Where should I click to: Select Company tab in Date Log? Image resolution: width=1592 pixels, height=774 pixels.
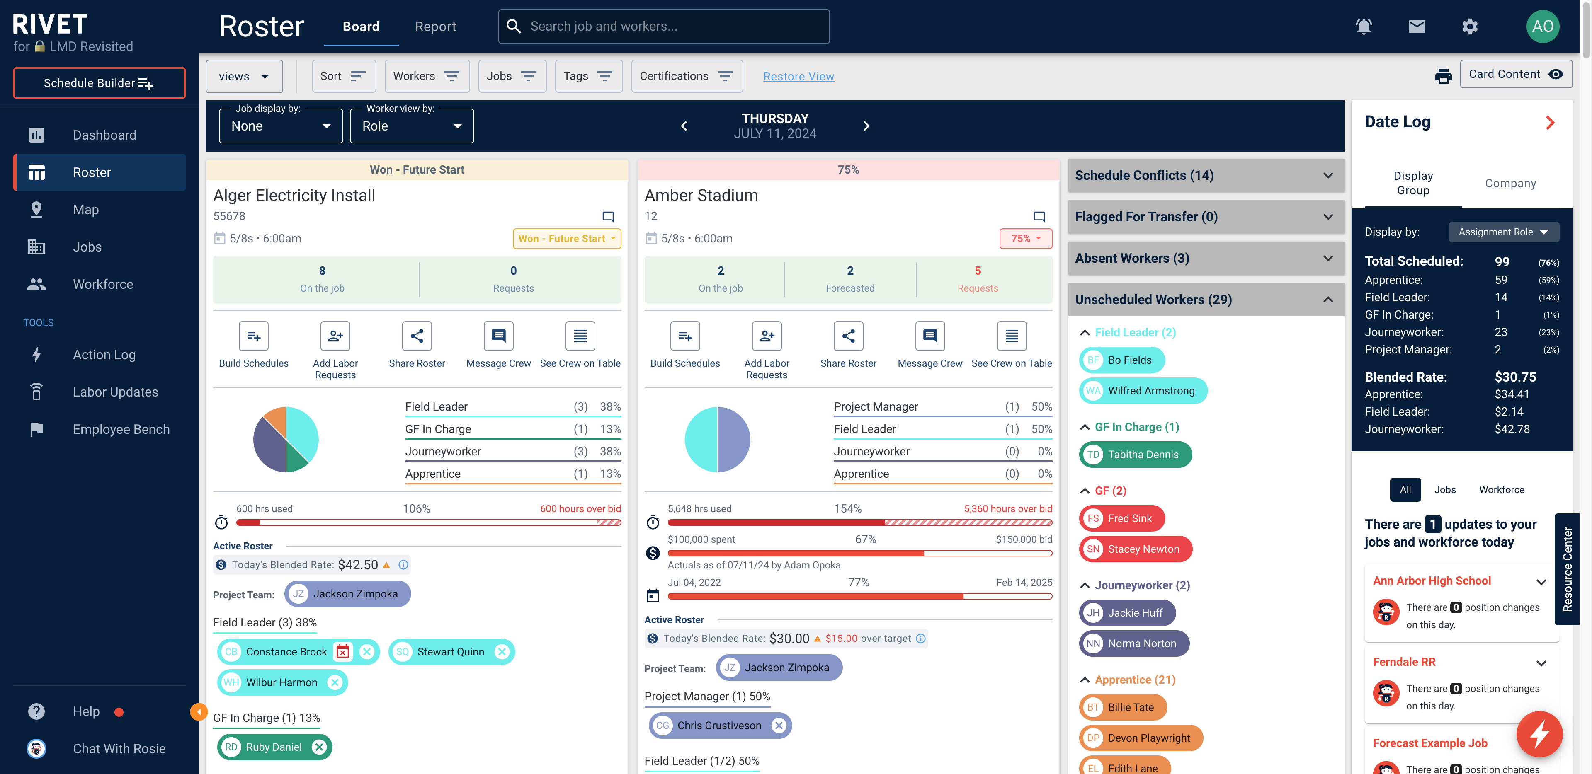(x=1510, y=183)
